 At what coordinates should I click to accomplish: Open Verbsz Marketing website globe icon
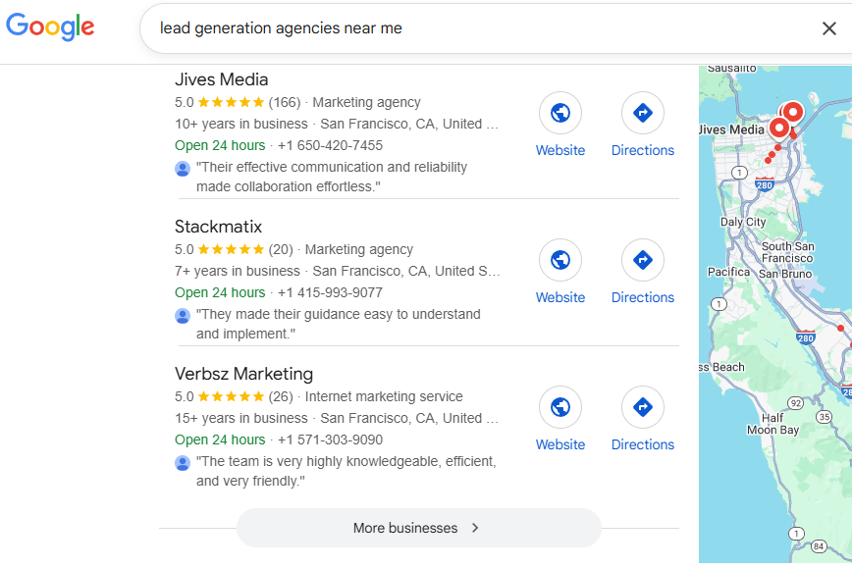coord(559,407)
